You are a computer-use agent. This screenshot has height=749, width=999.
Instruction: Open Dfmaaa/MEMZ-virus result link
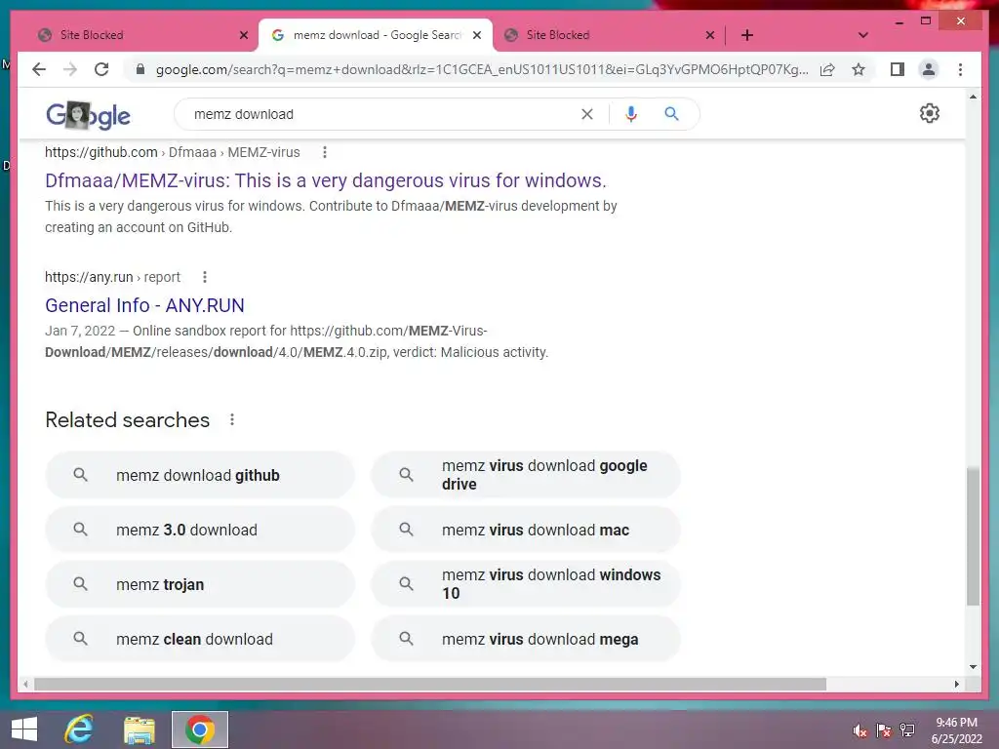(326, 180)
